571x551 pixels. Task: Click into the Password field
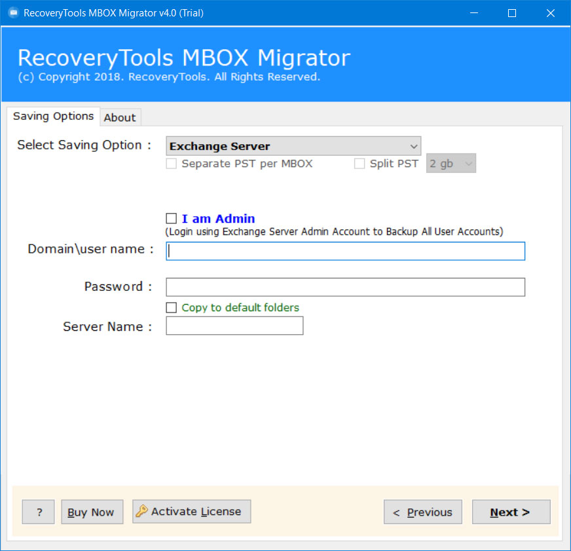click(x=345, y=287)
